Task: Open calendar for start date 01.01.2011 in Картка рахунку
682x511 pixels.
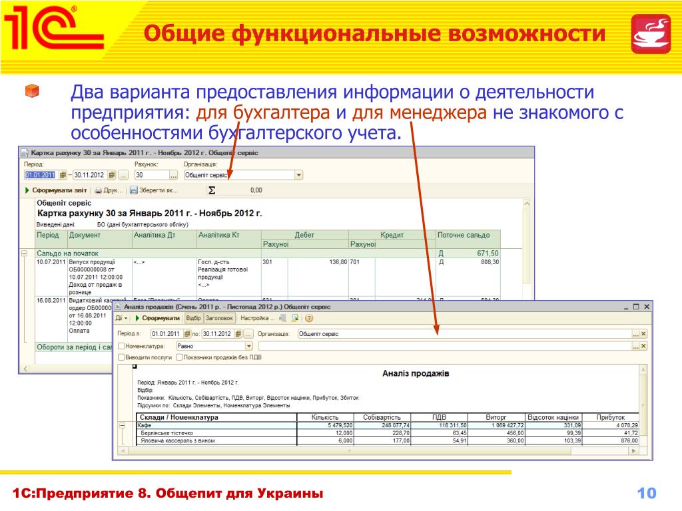Action: [x=63, y=175]
